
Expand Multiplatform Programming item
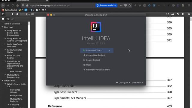pyautogui.click(x=5, y=75)
